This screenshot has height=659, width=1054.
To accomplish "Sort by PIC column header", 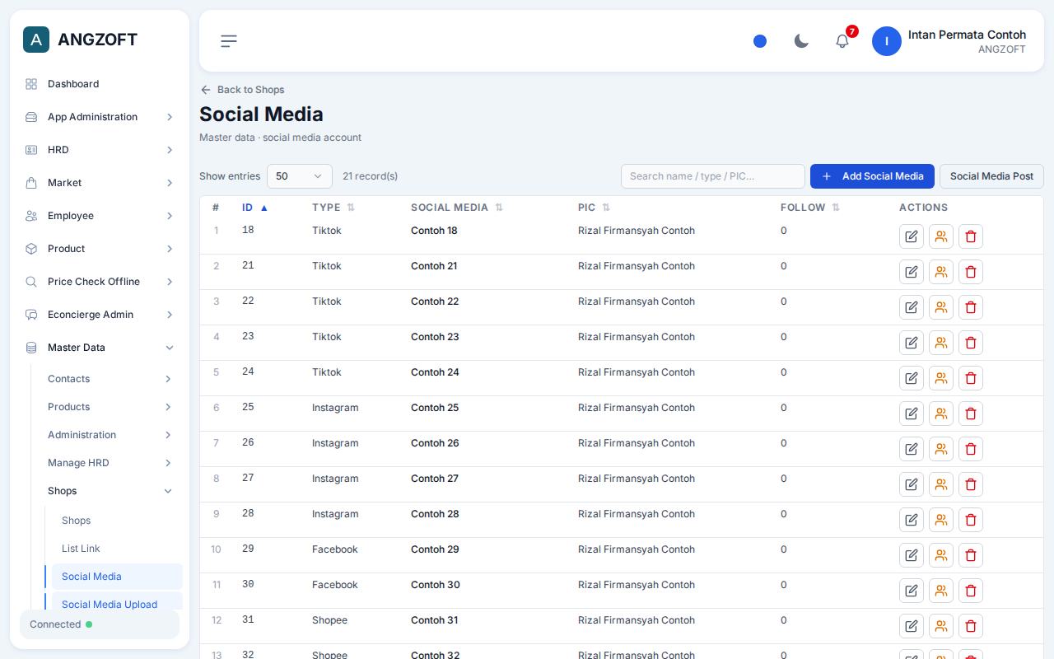I will 594,208.
